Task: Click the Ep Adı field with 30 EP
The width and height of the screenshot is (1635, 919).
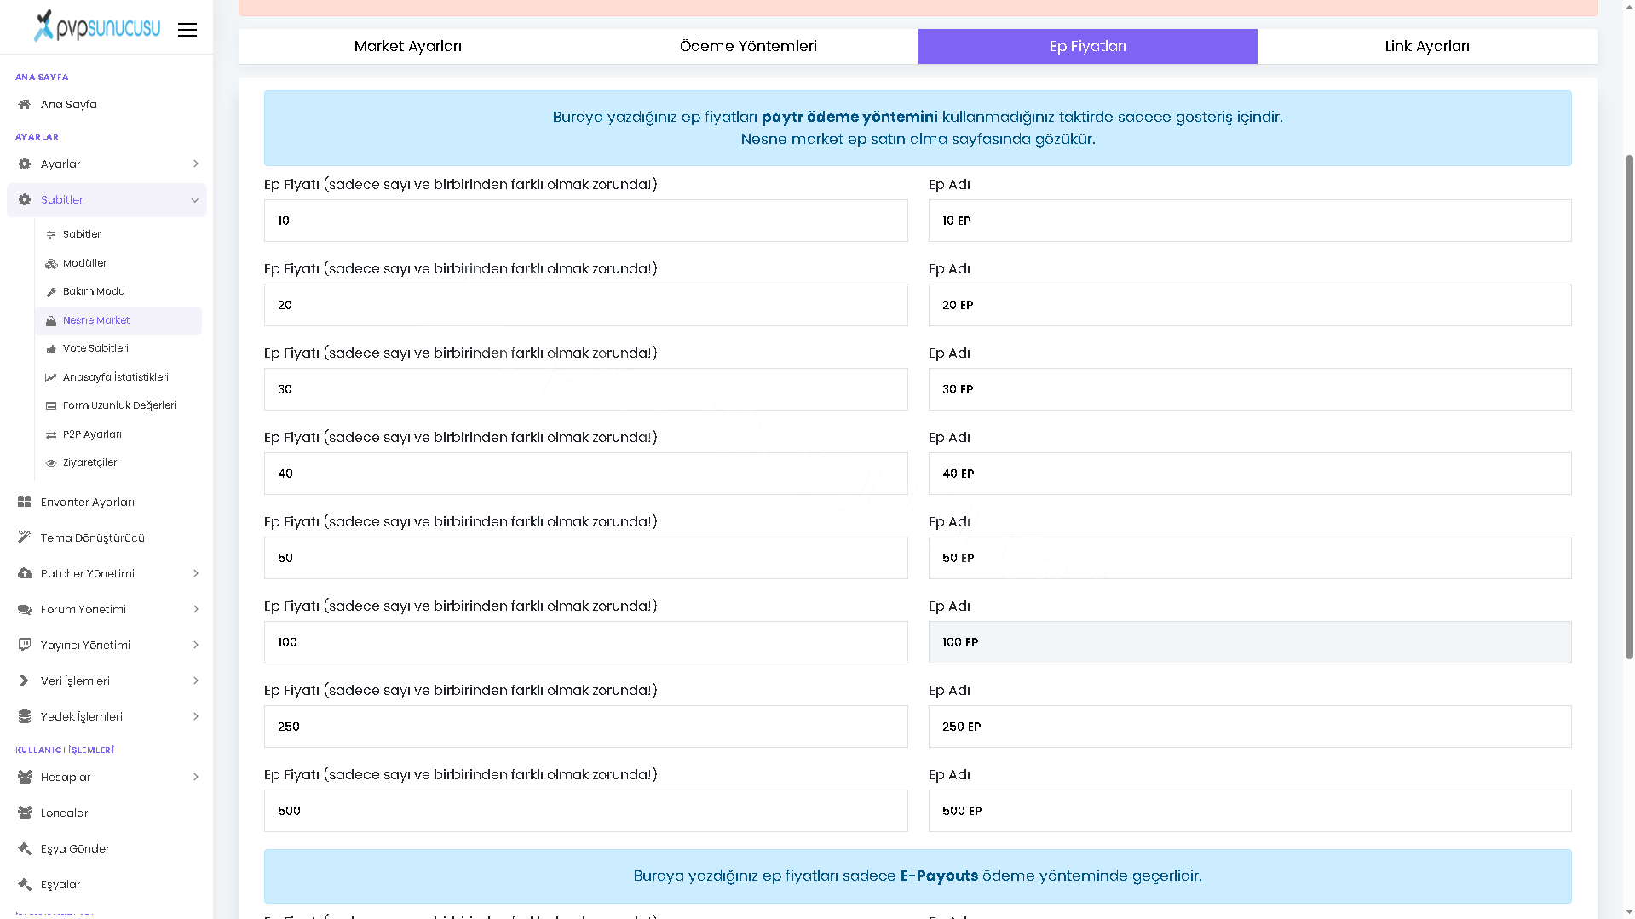Action: (x=1250, y=389)
